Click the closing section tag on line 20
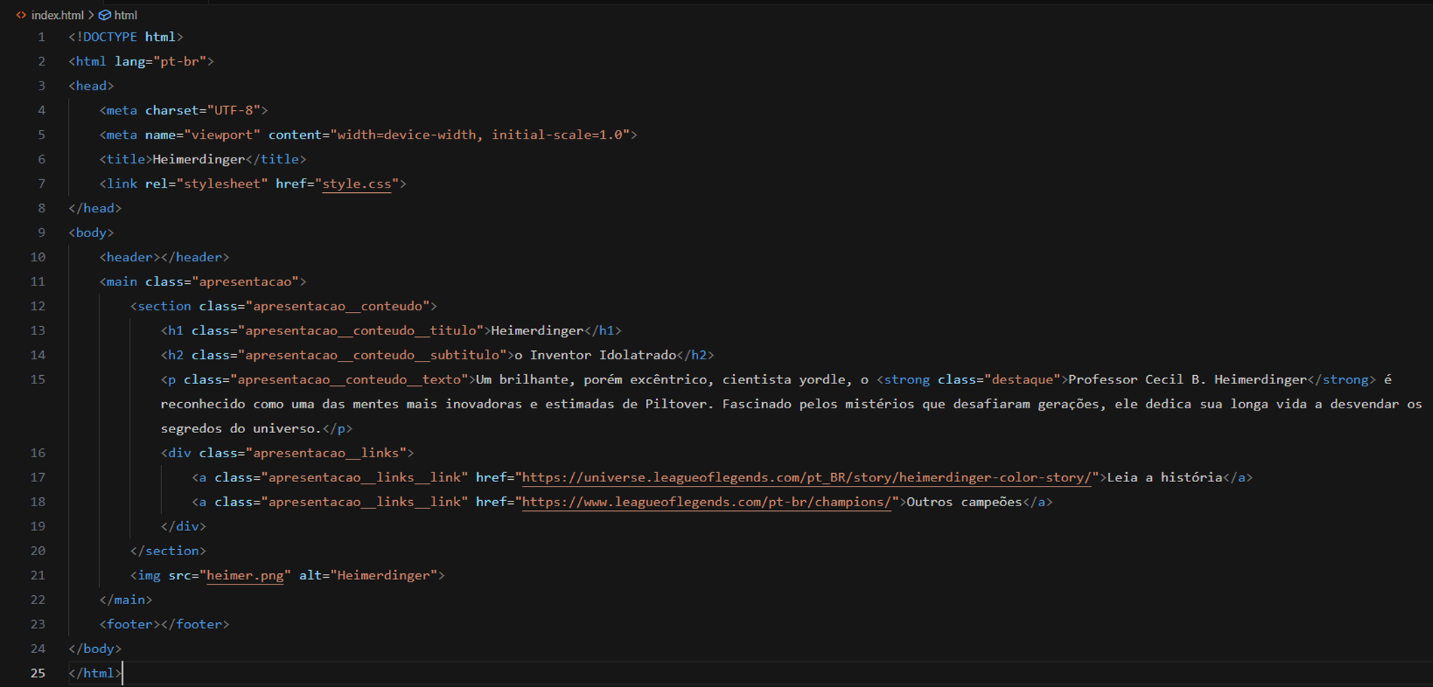The width and height of the screenshot is (1433, 687). (168, 551)
